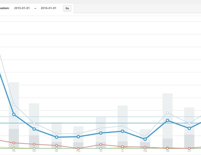
Task: Click the end date field 2016-01-01
Action: coord(49,8)
